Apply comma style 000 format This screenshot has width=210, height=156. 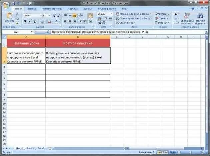(111, 18)
